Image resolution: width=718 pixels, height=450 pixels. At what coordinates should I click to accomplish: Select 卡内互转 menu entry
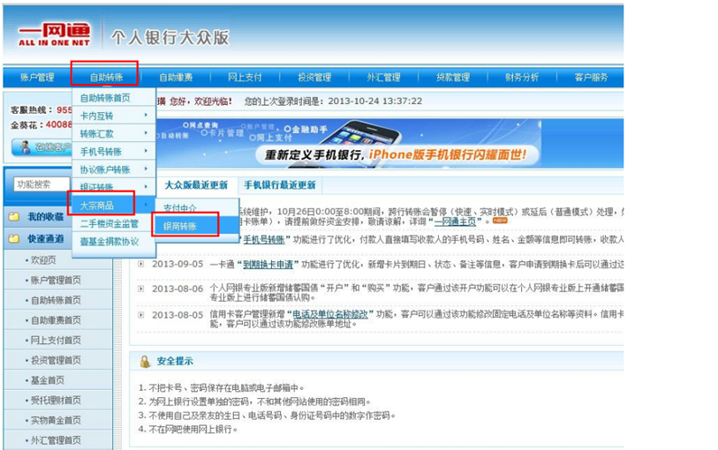click(114, 116)
